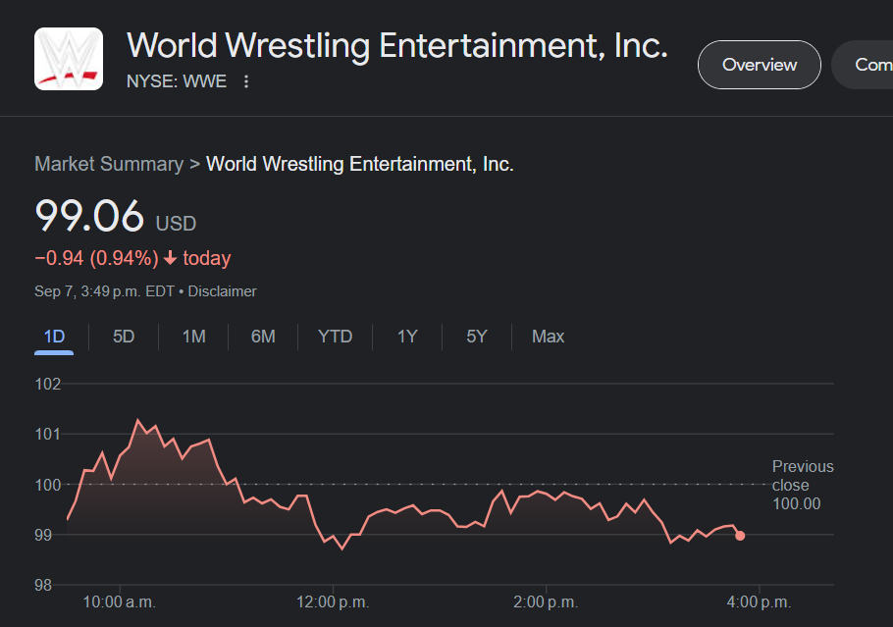This screenshot has width=893, height=627.
Task: Click the WWE company logo icon
Action: pos(69,59)
